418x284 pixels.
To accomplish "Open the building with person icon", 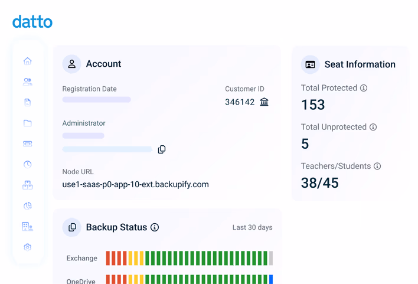I will (28, 226).
